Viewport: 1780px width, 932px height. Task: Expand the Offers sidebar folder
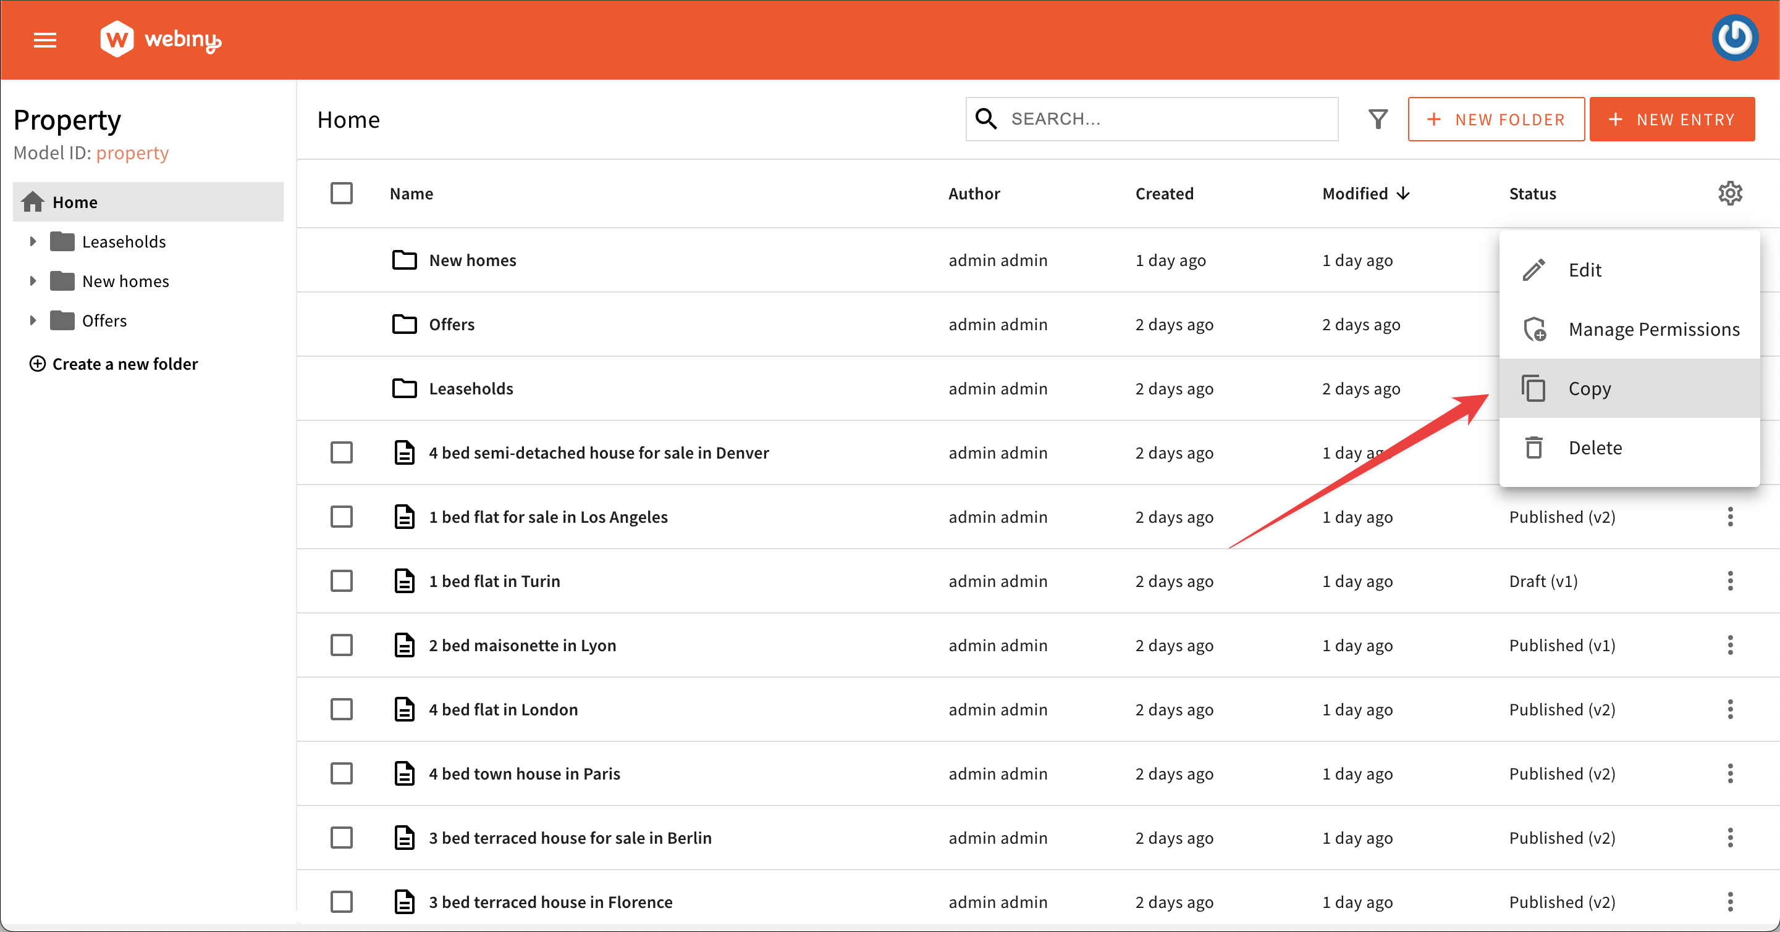pyautogui.click(x=33, y=320)
